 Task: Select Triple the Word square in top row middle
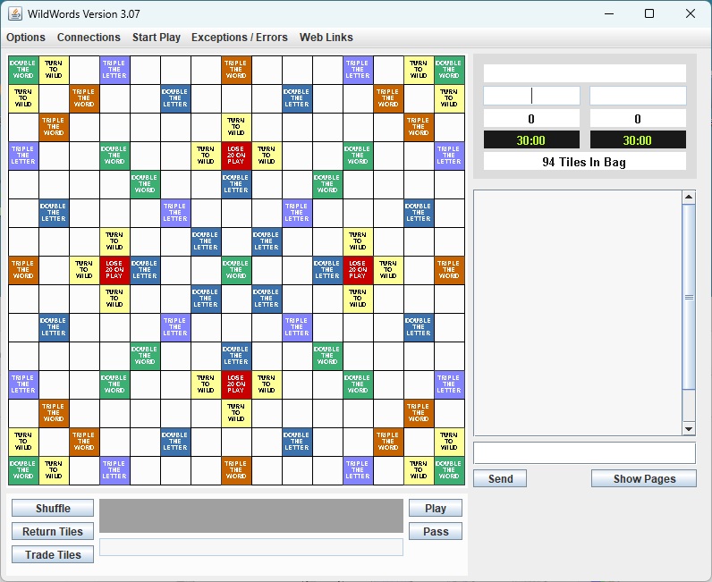[236, 70]
